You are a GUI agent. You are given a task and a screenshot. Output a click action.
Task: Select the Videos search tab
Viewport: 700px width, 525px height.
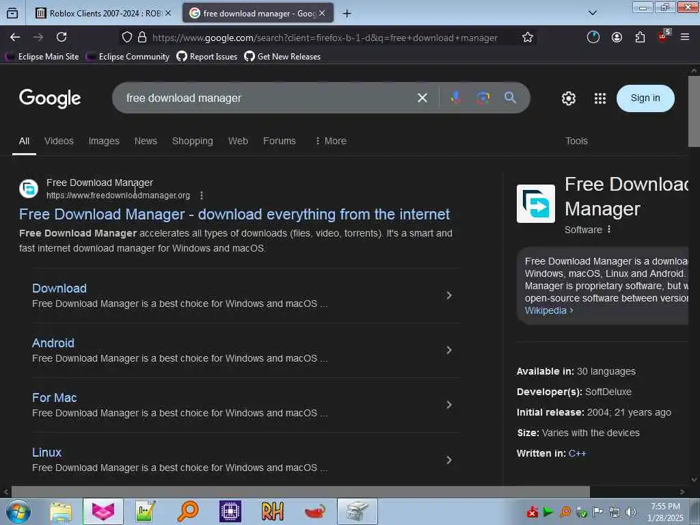[59, 141]
